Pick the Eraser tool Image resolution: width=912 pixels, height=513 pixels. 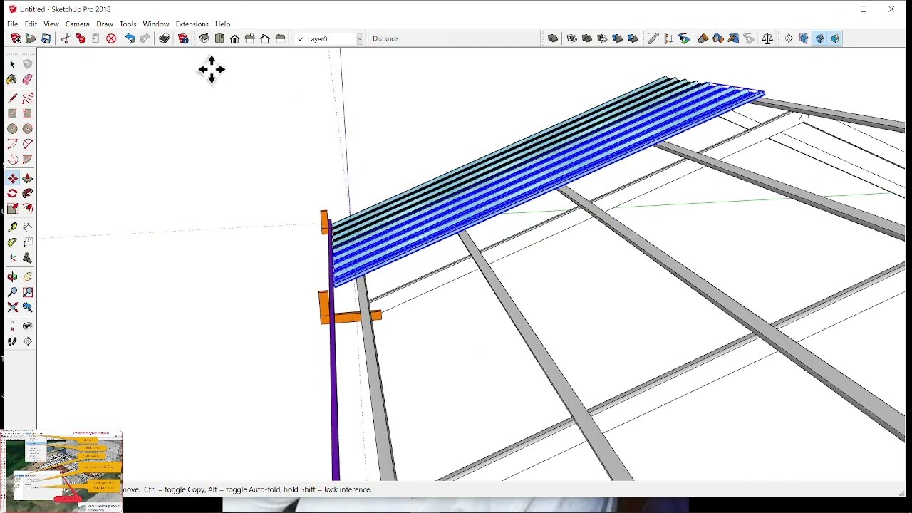tap(27, 80)
